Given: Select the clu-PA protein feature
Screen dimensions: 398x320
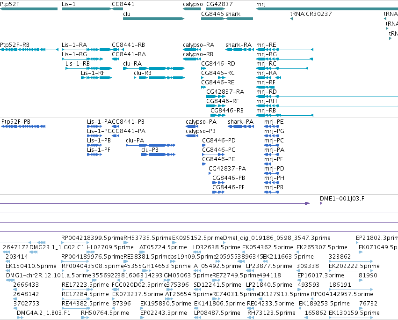Looking at the screenshot, I should [151, 145].
